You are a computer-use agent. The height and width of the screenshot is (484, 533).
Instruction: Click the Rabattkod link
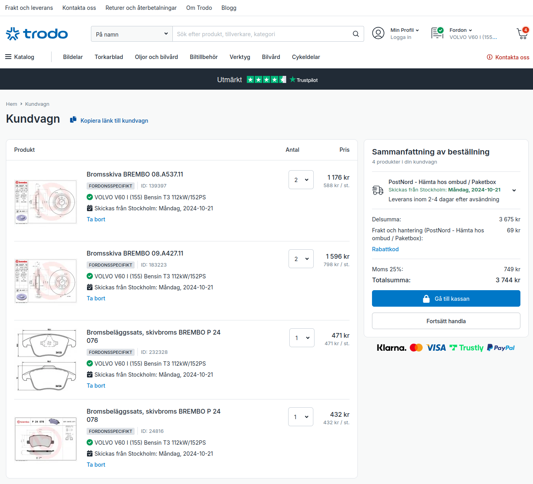click(x=385, y=249)
